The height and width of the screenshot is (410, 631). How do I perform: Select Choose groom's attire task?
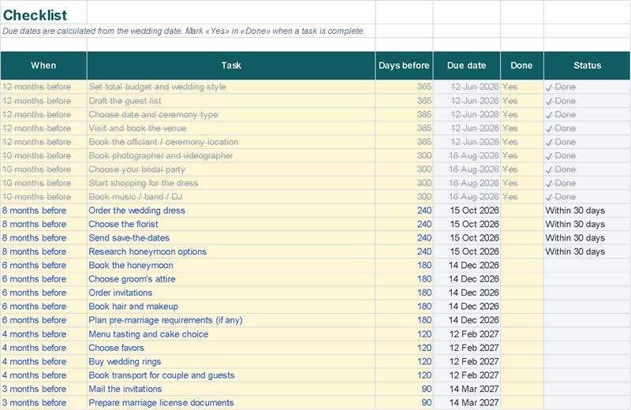231,279
